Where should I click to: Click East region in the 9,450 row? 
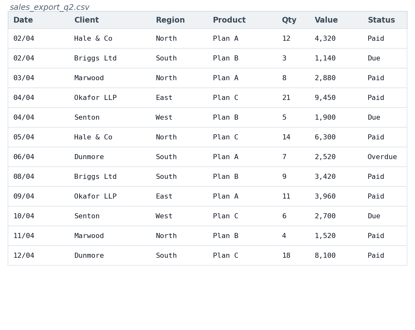tap(164, 98)
